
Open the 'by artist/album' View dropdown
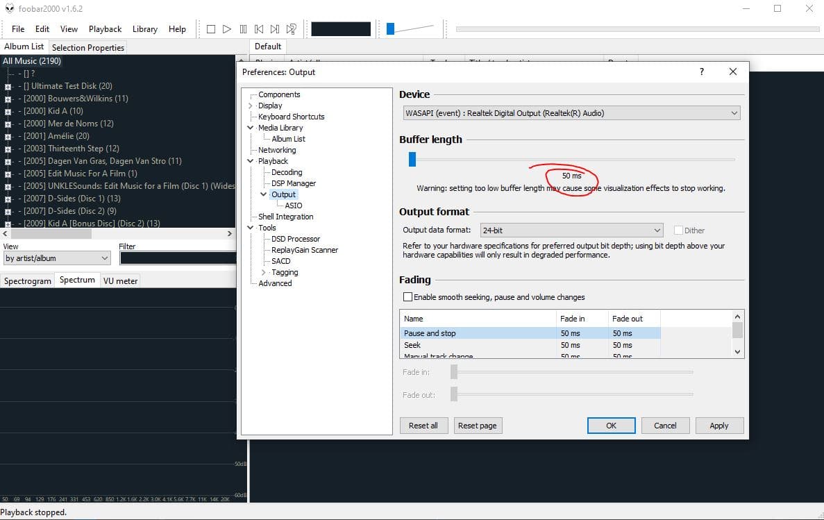tap(57, 258)
